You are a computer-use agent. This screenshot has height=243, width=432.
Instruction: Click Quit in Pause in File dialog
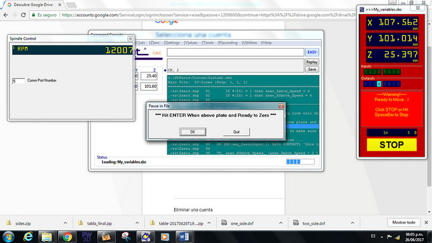(x=236, y=132)
